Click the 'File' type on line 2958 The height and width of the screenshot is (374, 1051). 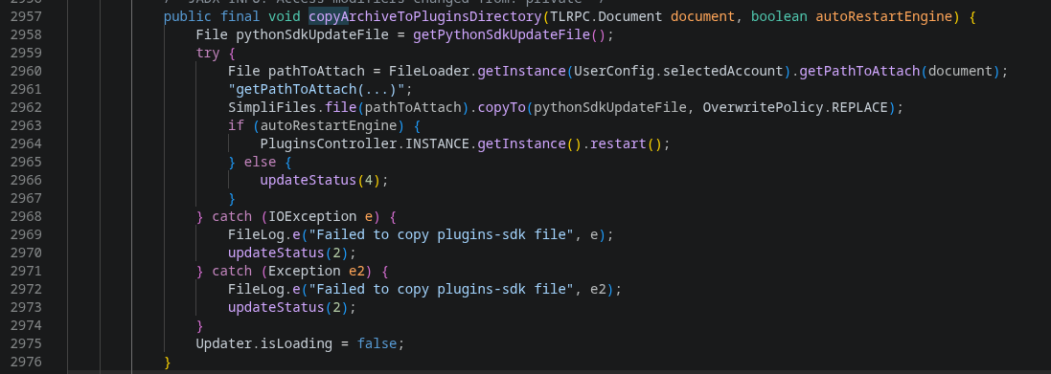point(212,34)
